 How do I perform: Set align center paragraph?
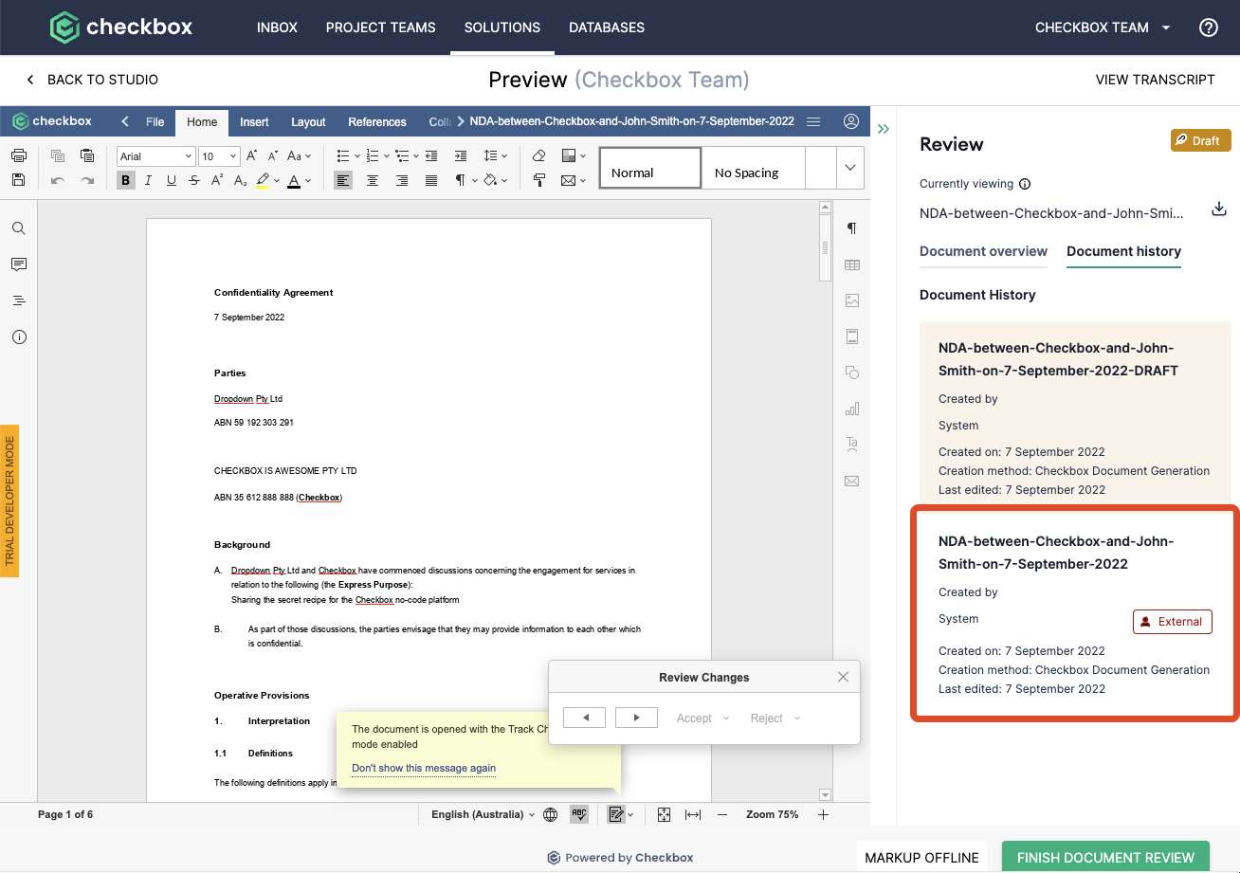tap(373, 180)
